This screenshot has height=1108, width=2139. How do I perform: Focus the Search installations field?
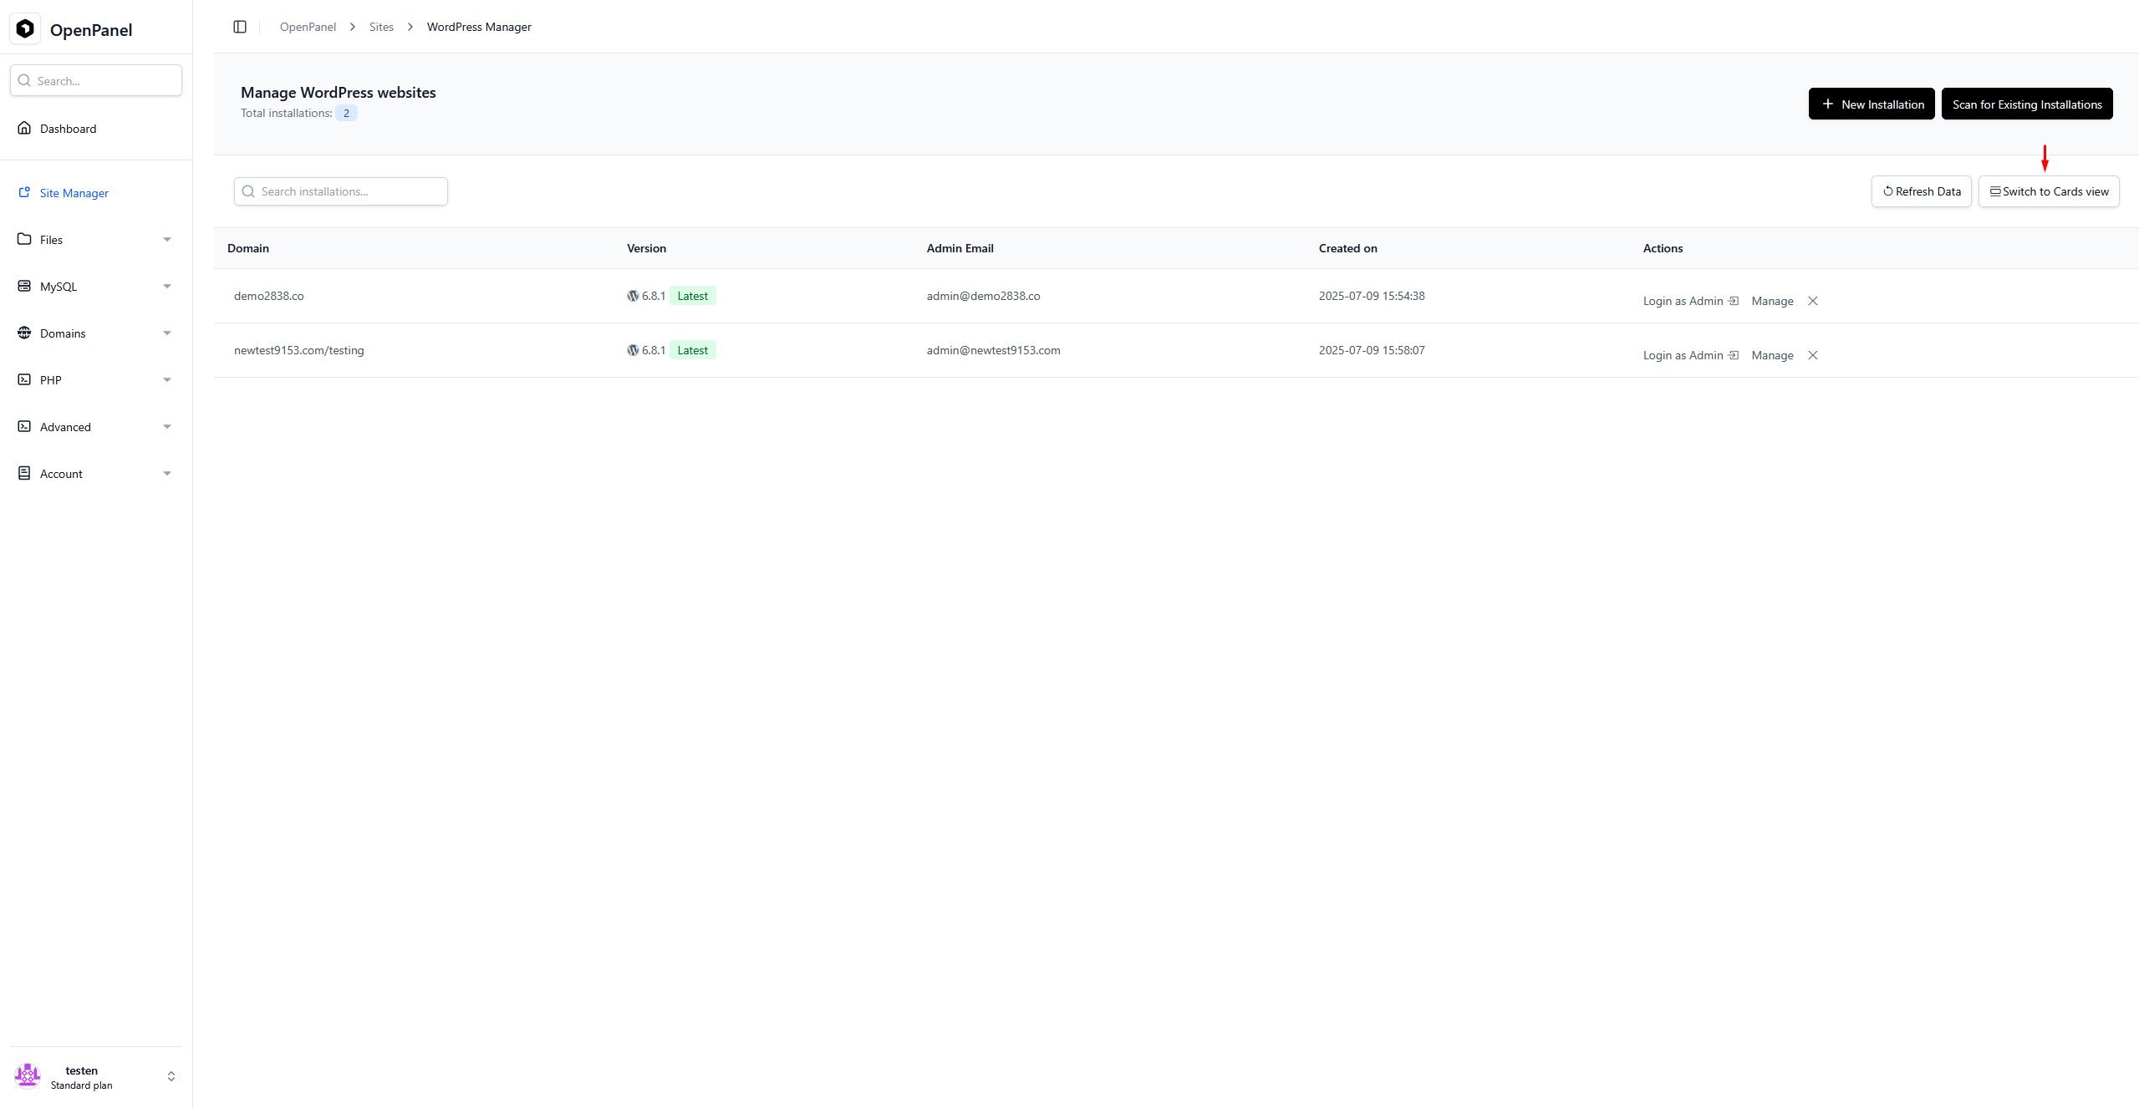[341, 191]
